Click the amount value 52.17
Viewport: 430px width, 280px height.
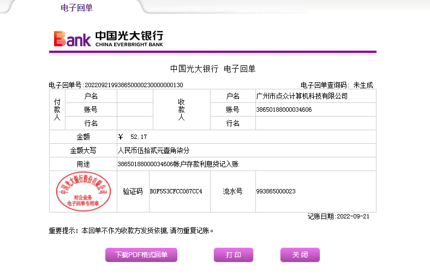(139, 137)
